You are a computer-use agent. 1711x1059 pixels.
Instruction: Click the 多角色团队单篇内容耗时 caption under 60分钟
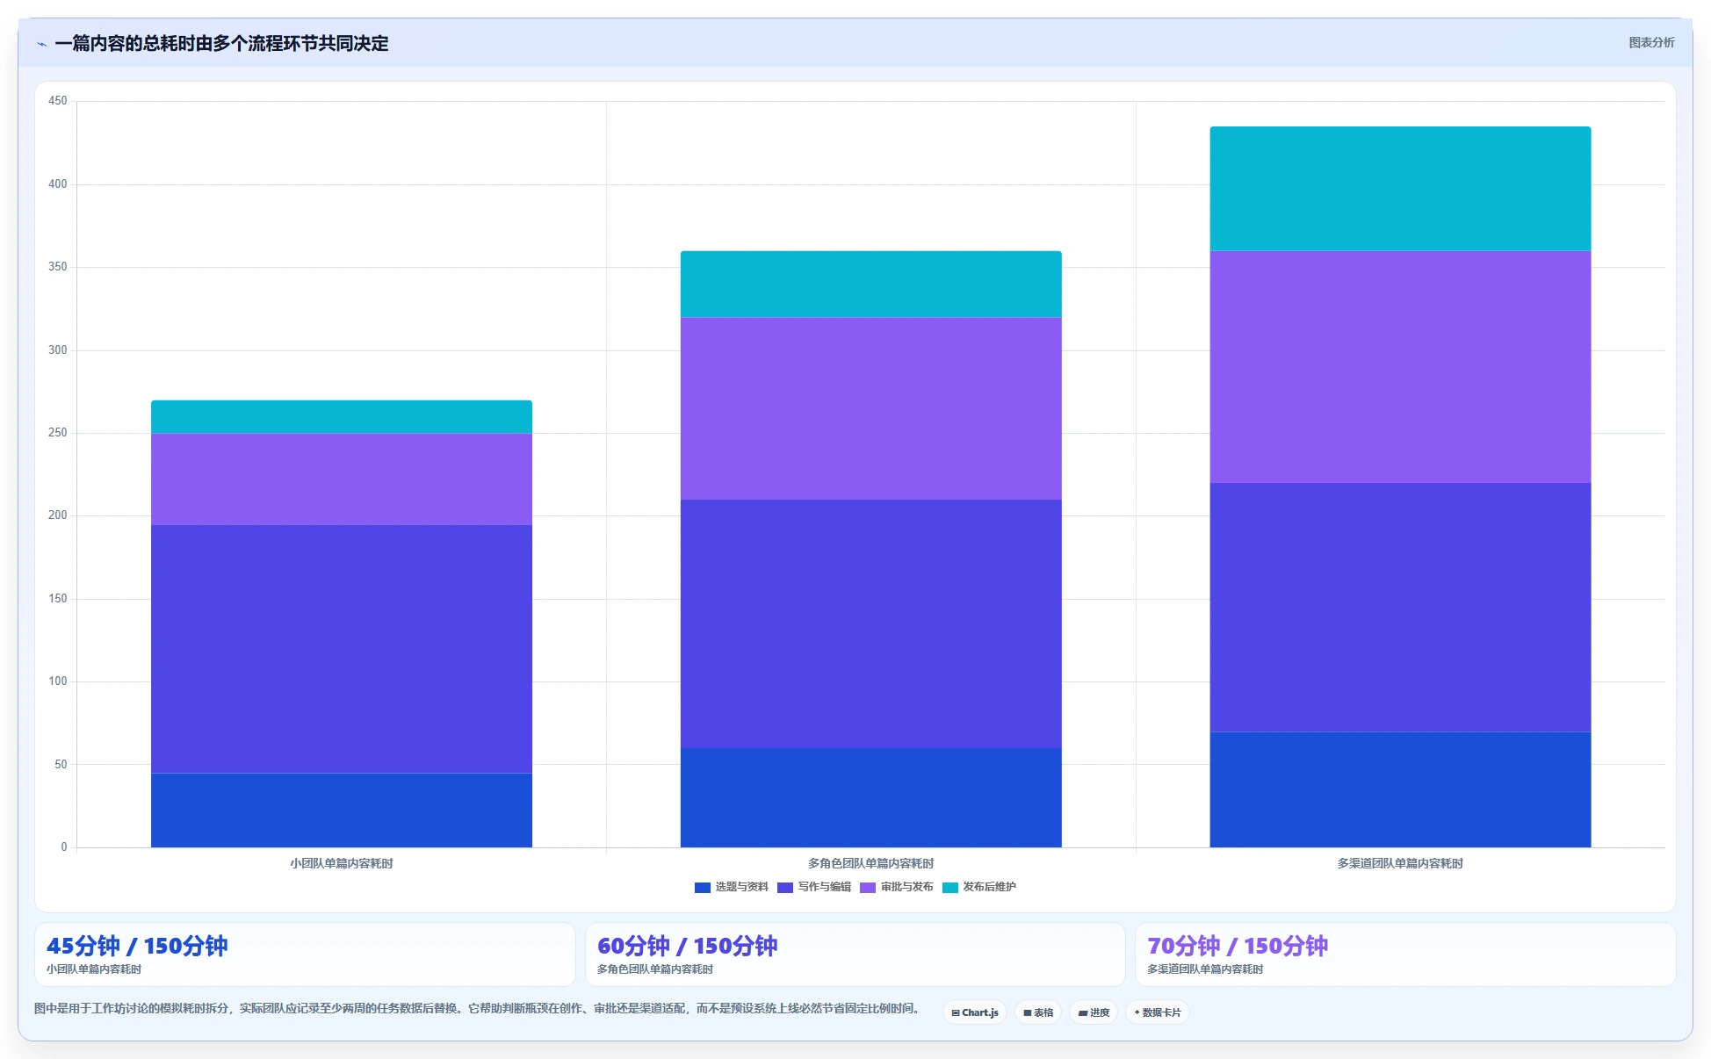click(x=655, y=969)
